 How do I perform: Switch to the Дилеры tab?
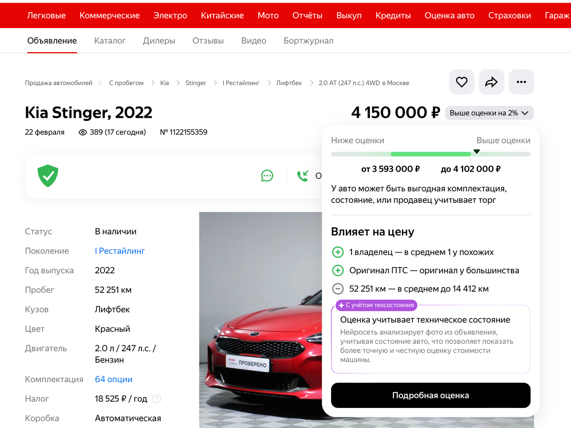[x=159, y=41]
